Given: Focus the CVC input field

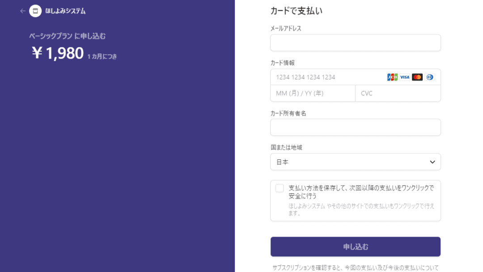Looking at the screenshot, I should [398, 93].
